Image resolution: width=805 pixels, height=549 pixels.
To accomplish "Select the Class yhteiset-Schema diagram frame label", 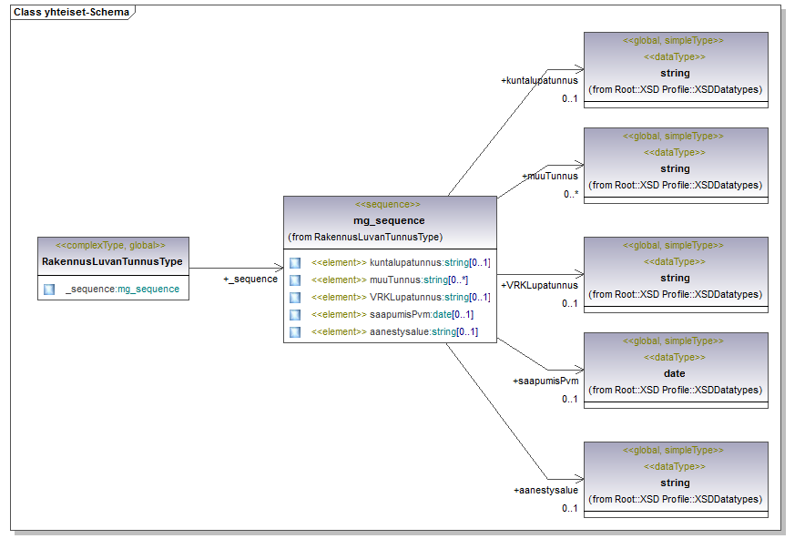I will pyautogui.click(x=69, y=13).
